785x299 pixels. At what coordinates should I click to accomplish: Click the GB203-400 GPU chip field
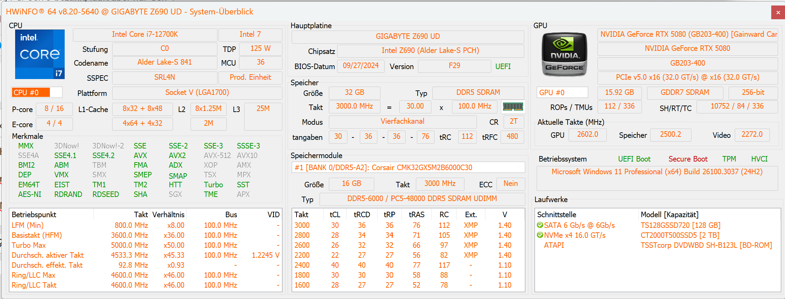688,63
